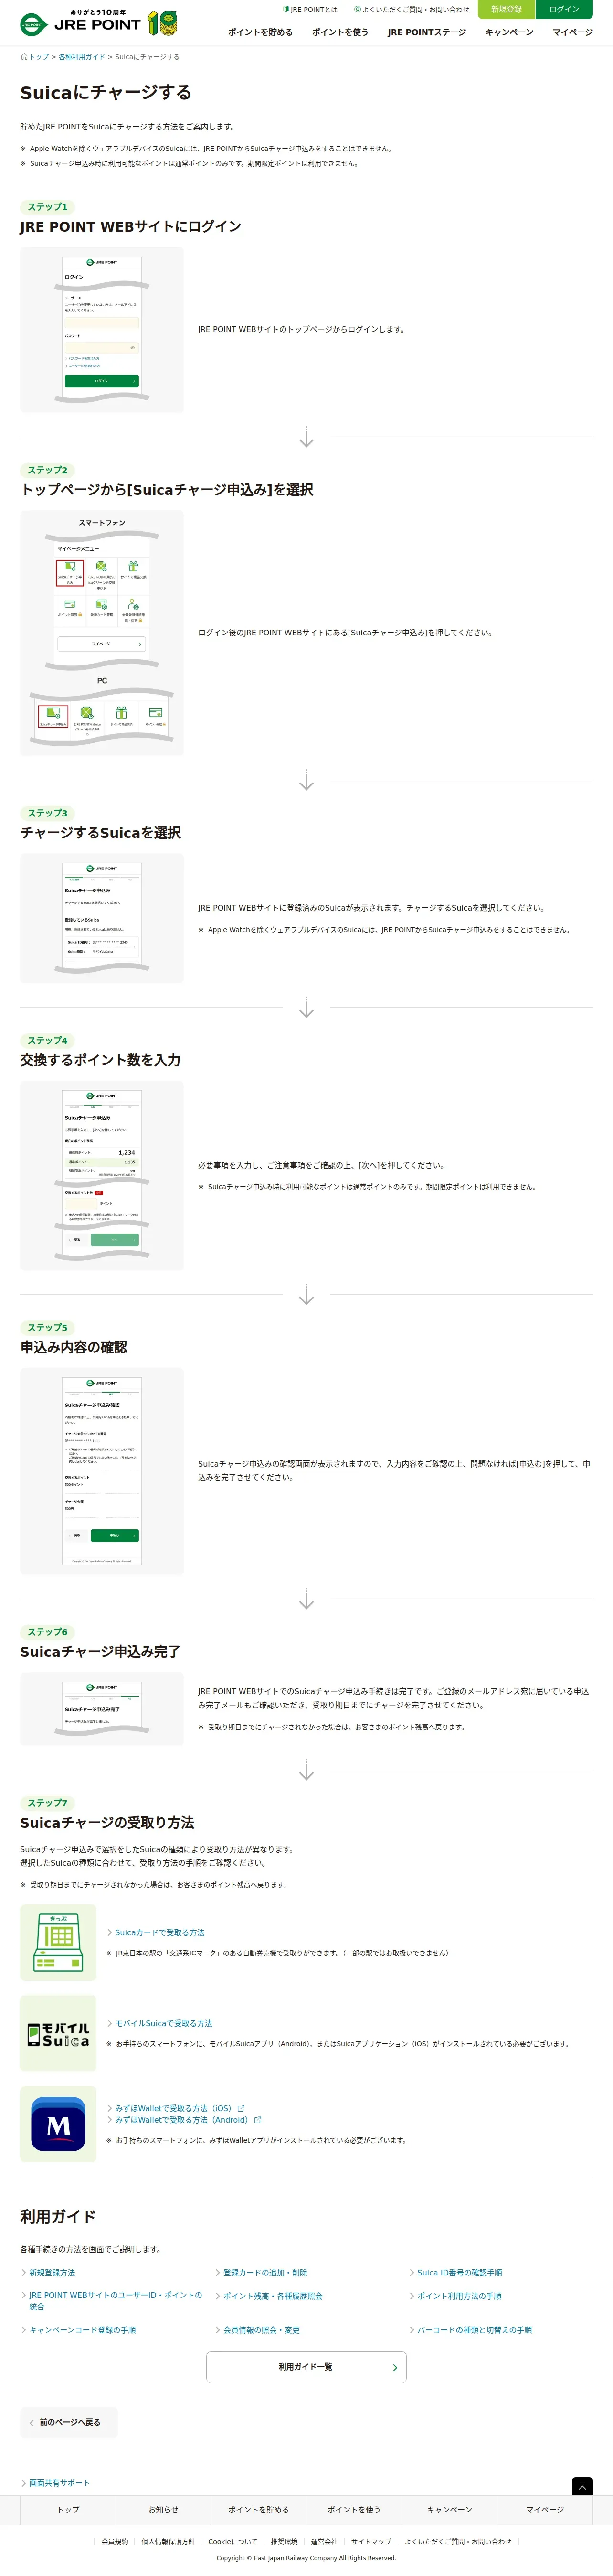Click the 10th anniversary mascot icon
Image resolution: width=613 pixels, height=2576 pixels.
162,22
